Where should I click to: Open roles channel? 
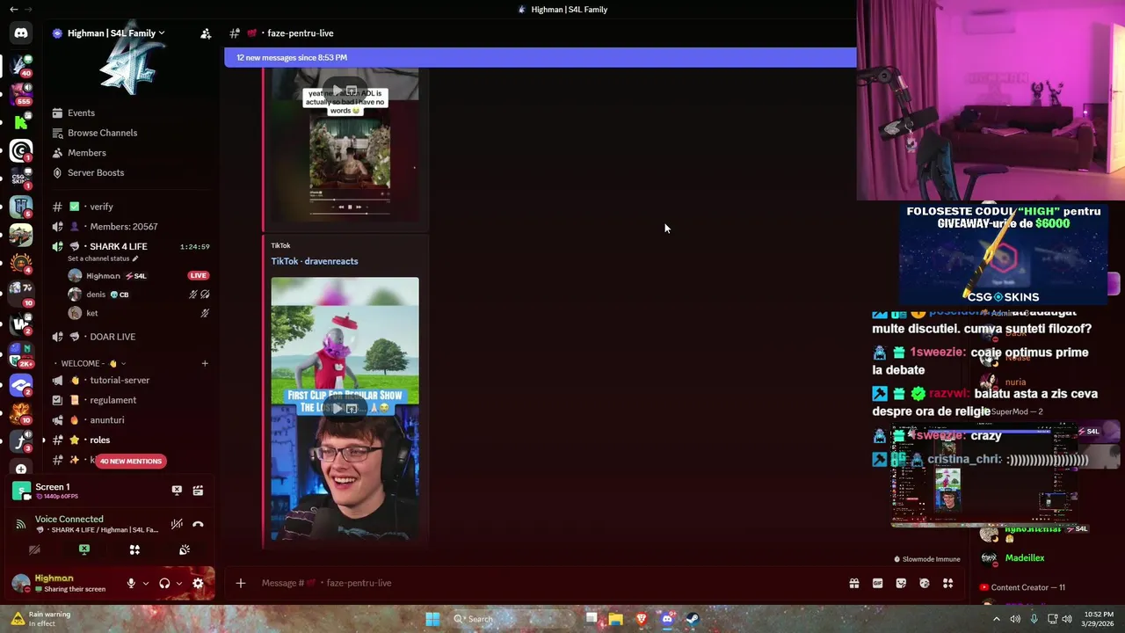130,440
